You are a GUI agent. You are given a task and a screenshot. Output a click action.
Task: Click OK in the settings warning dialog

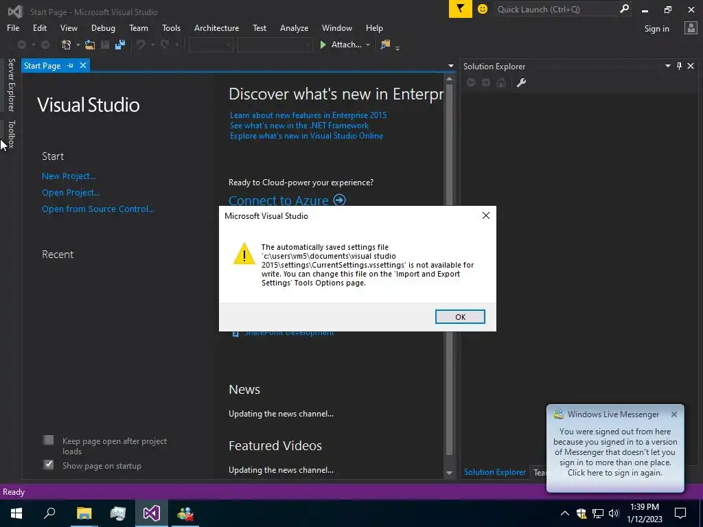point(460,317)
